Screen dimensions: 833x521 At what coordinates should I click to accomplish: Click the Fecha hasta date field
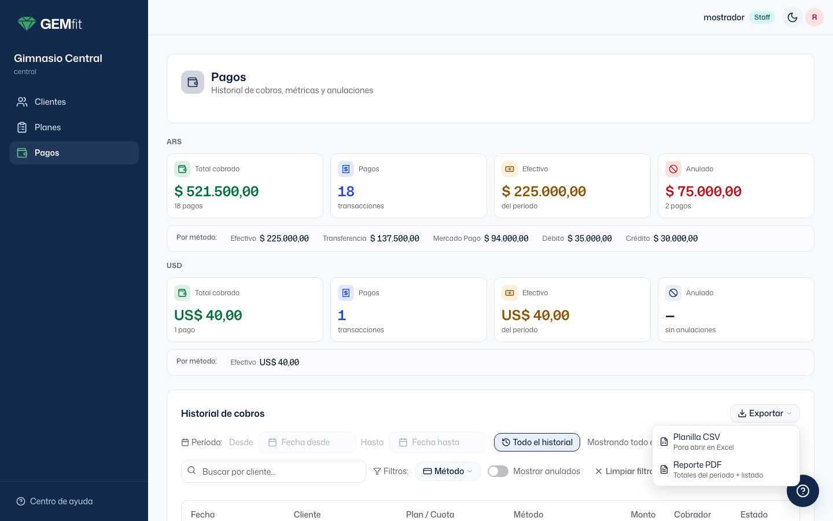click(x=438, y=442)
